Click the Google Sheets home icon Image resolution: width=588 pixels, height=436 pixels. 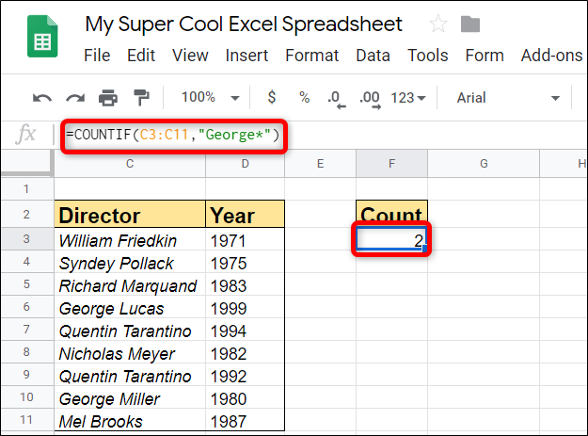coord(40,38)
